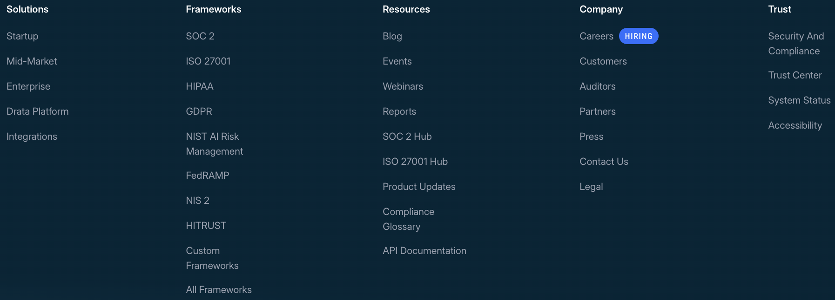
Task: Click the API Documentation link
Action: (x=424, y=251)
